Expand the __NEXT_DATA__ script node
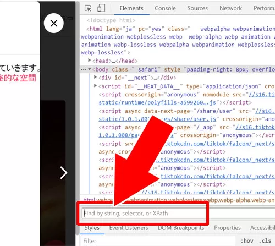 click(x=95, y=85)
